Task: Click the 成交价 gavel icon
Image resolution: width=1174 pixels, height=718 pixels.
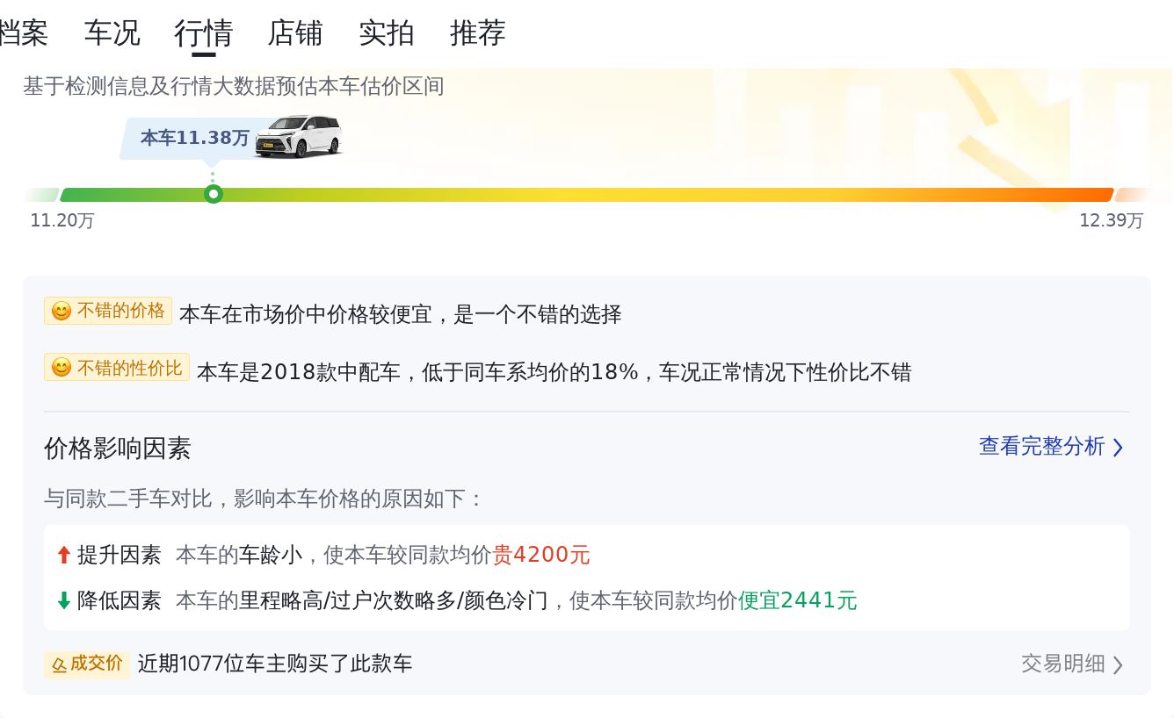Action: click(x=59, y=664)
